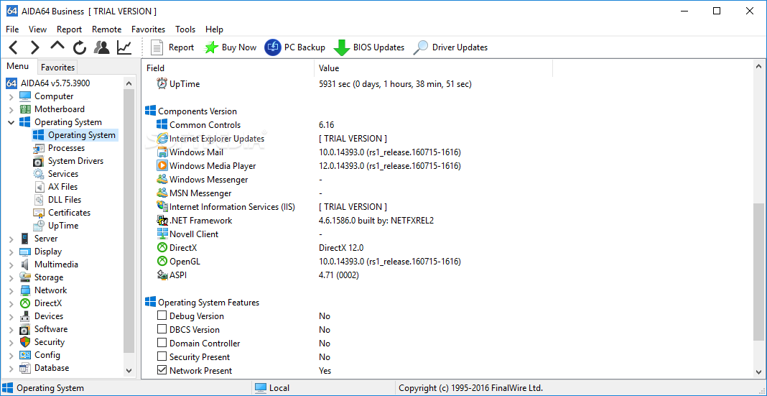
Task: Click the DirectX row Xbox icon in list
Action: (162, 248)
